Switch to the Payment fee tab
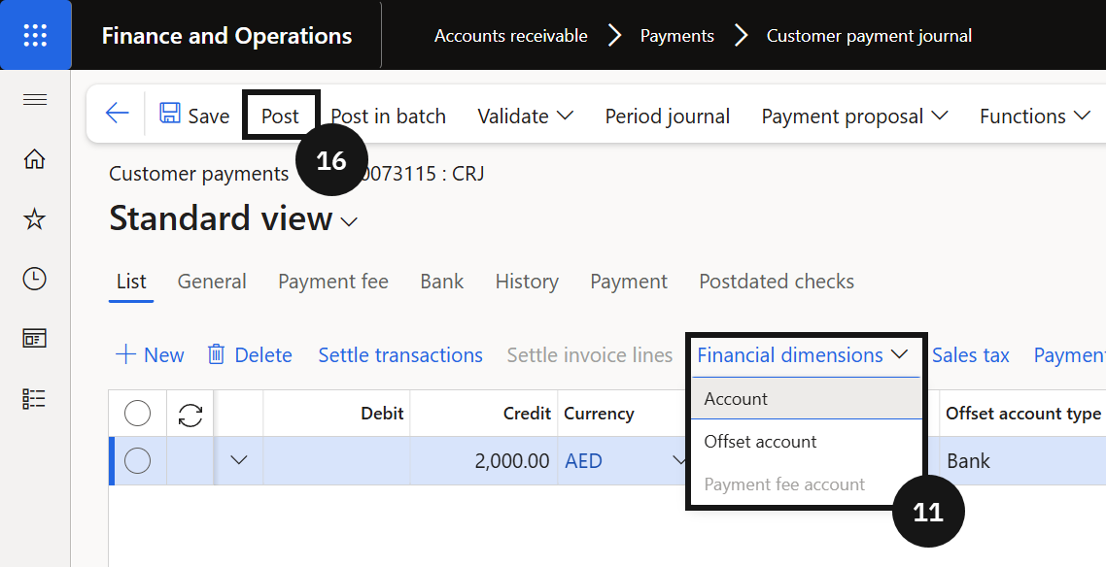The height and width of the screenshot is (567, 1106). point(333,282)
